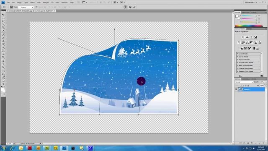Switch to the Channels panel tab
Image resolution: width=268 pixels, height=151 pixels.
246,79
